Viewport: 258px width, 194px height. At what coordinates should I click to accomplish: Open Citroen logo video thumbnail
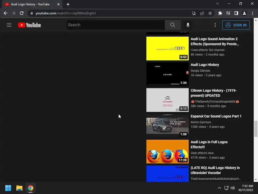[x=167, y=100]
